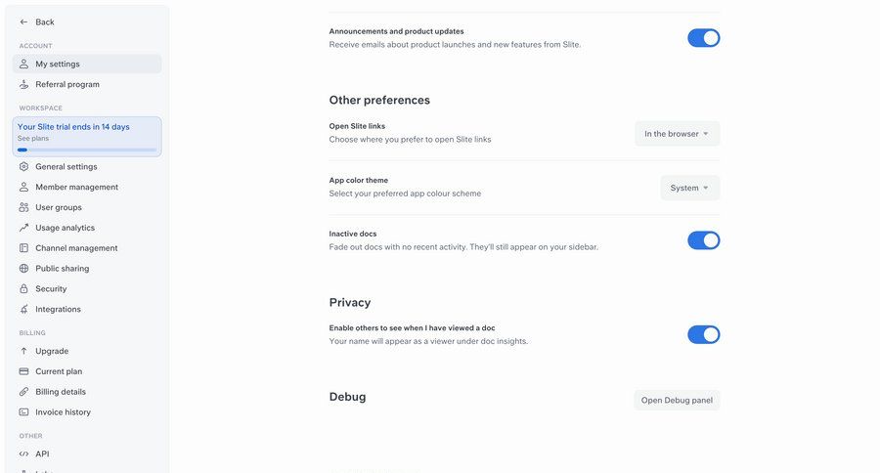Click the Security lock icon

(x=24, y=289)
